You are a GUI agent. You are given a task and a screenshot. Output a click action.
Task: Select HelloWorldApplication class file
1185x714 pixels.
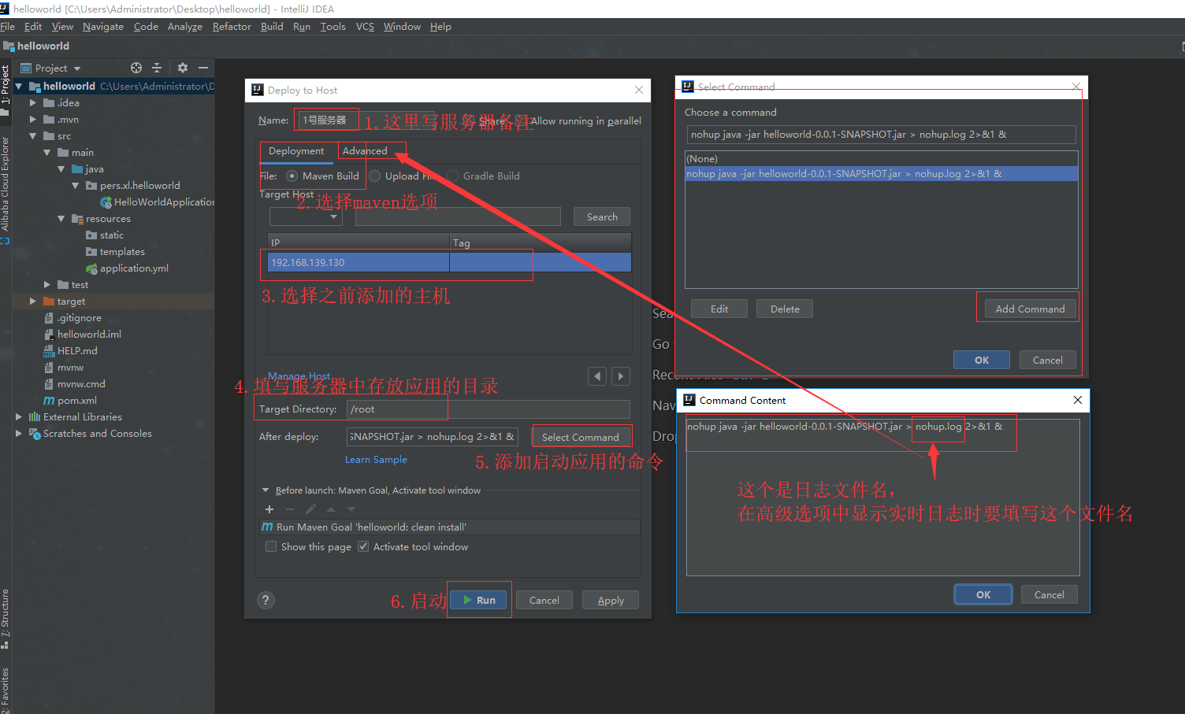pyautogui.click(x=157, y=202)
